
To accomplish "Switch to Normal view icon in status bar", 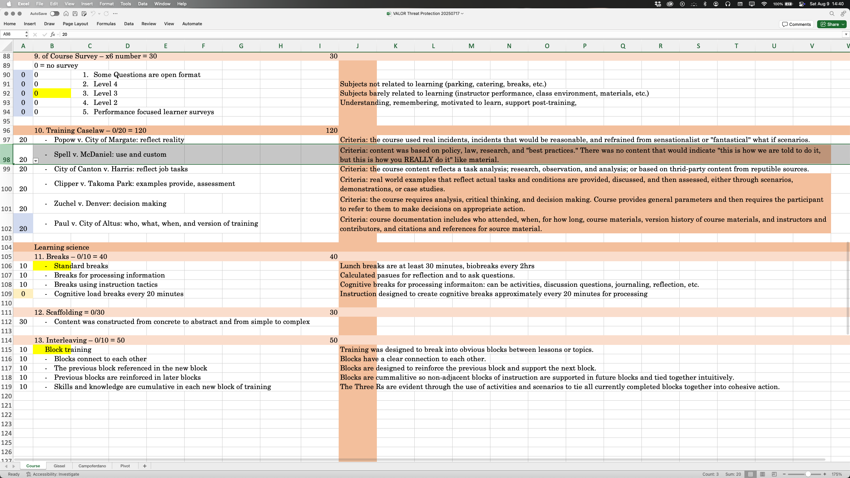I will (750, 474).
